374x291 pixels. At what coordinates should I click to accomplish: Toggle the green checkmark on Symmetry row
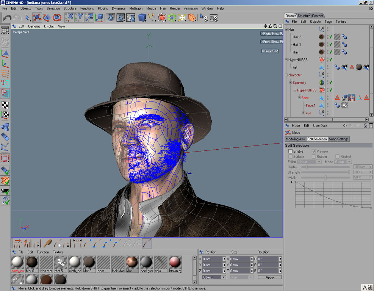click(331, 83)
